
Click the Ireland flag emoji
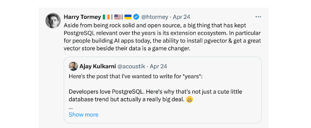click(x=107, y=17)
